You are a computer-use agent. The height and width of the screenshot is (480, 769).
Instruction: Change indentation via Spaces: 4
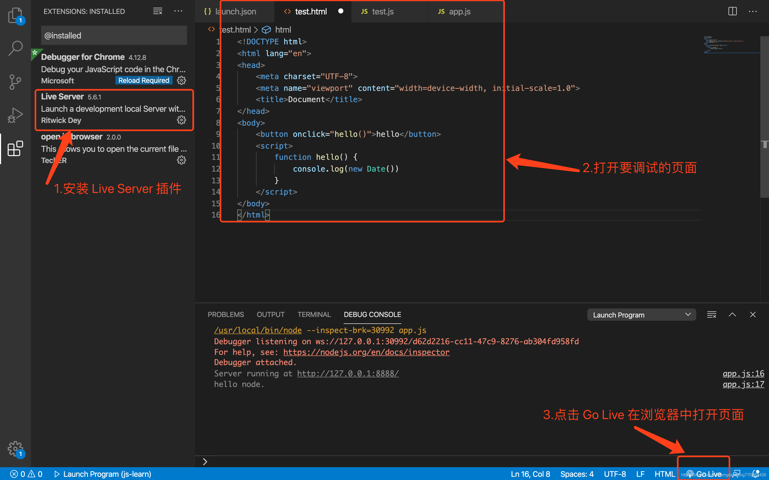point(577,474)
